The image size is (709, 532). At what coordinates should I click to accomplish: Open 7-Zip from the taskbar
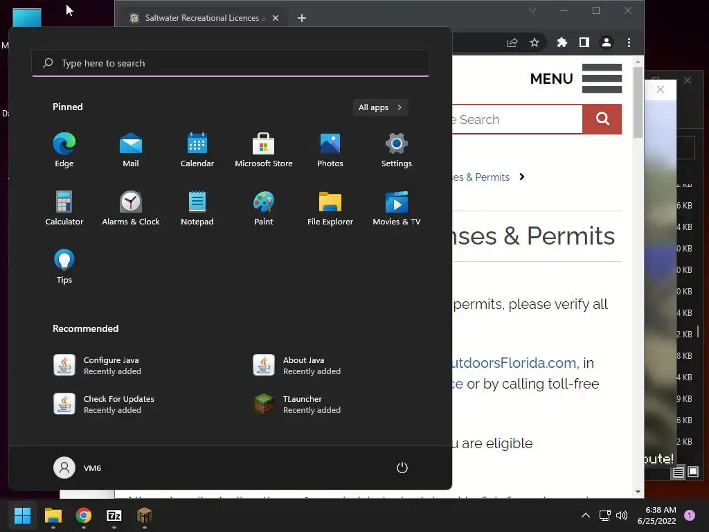(114, 515)
